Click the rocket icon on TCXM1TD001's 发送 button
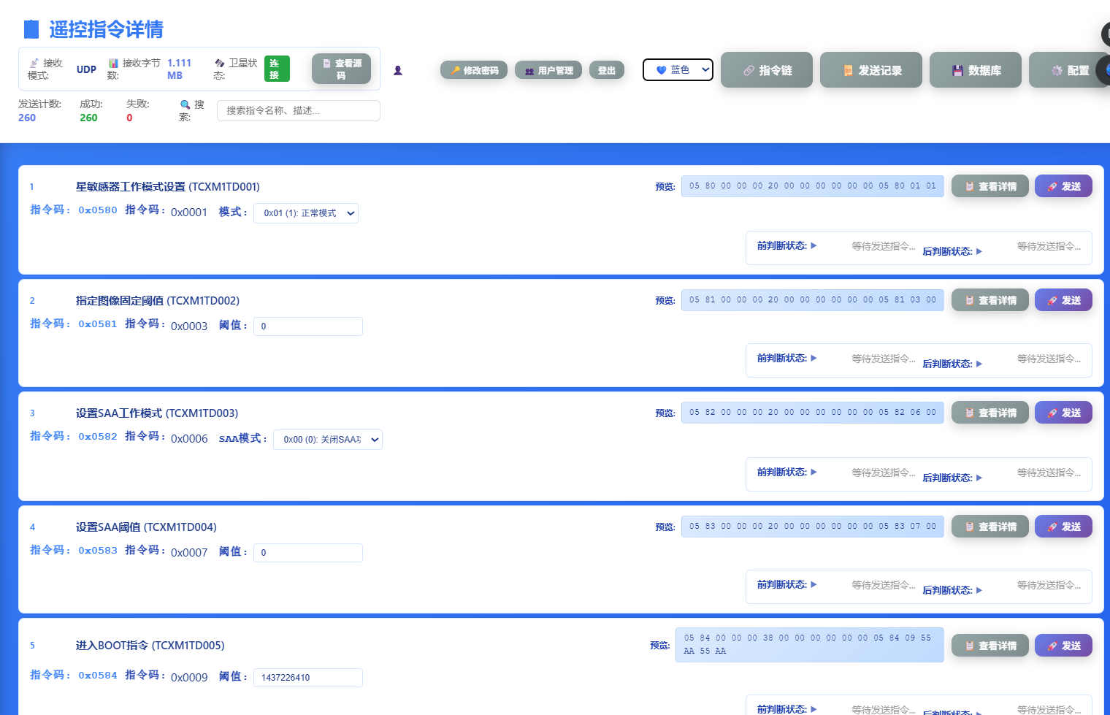This screenshot has width=1110, height=715. [x=1052, y=186]
